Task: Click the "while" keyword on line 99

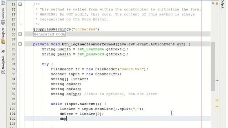Action: point(56,104)
